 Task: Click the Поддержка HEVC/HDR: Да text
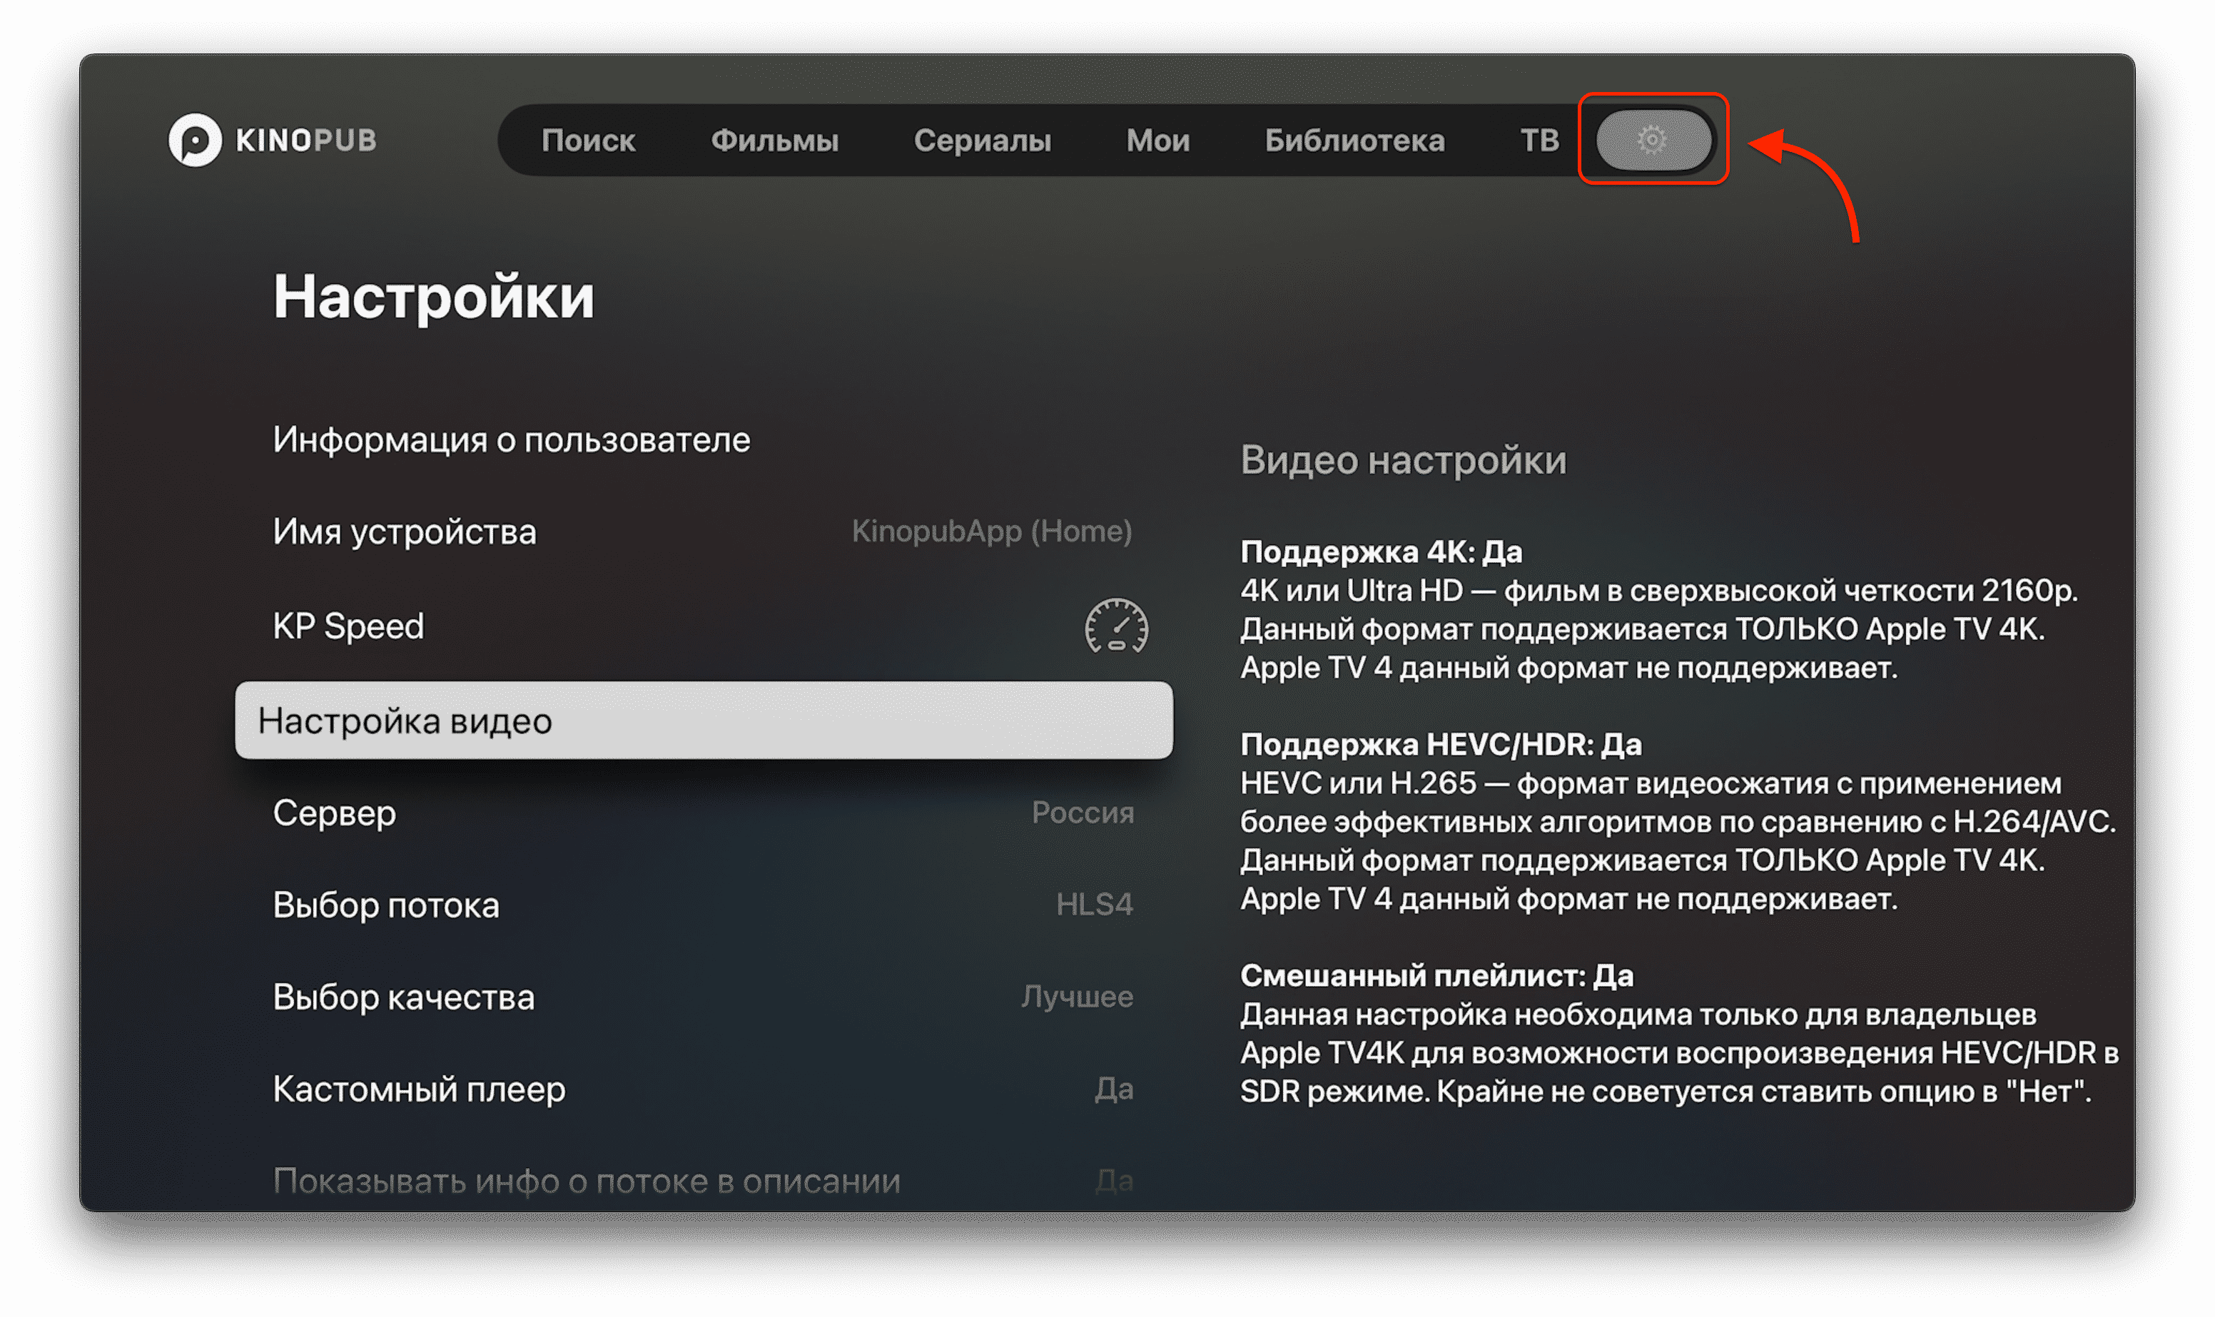point(1440,745)
